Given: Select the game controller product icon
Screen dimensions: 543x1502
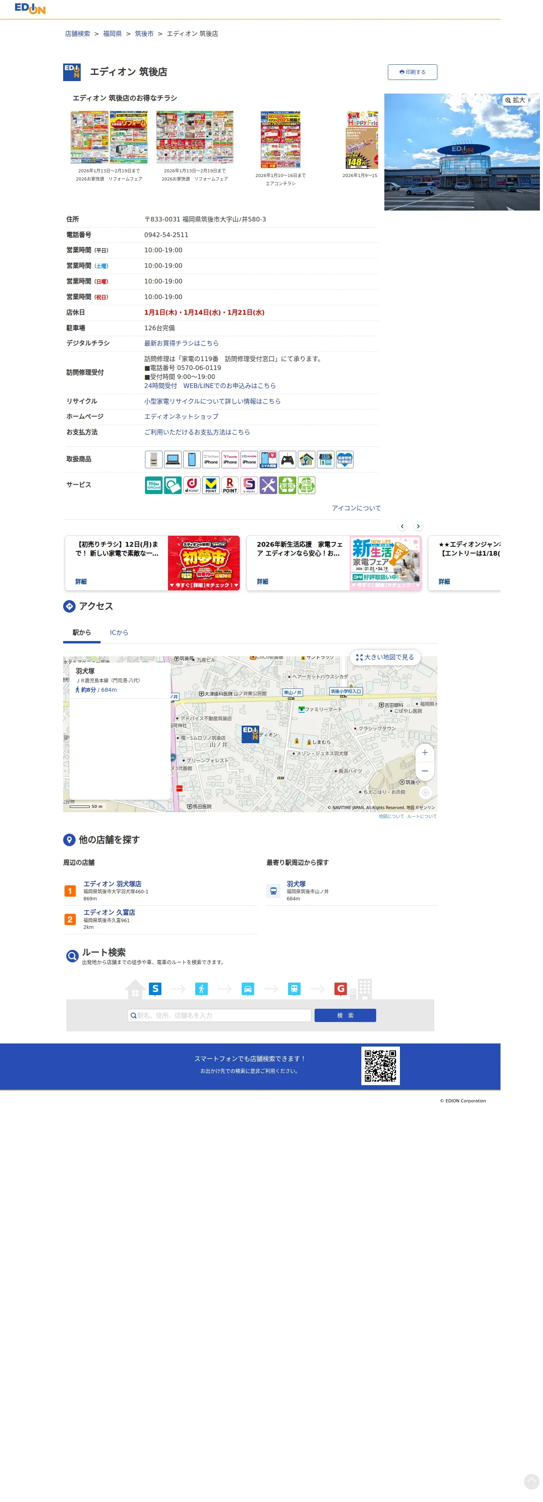Looking at the screenshot, I should pyautogui.click(x=288, y=459).
